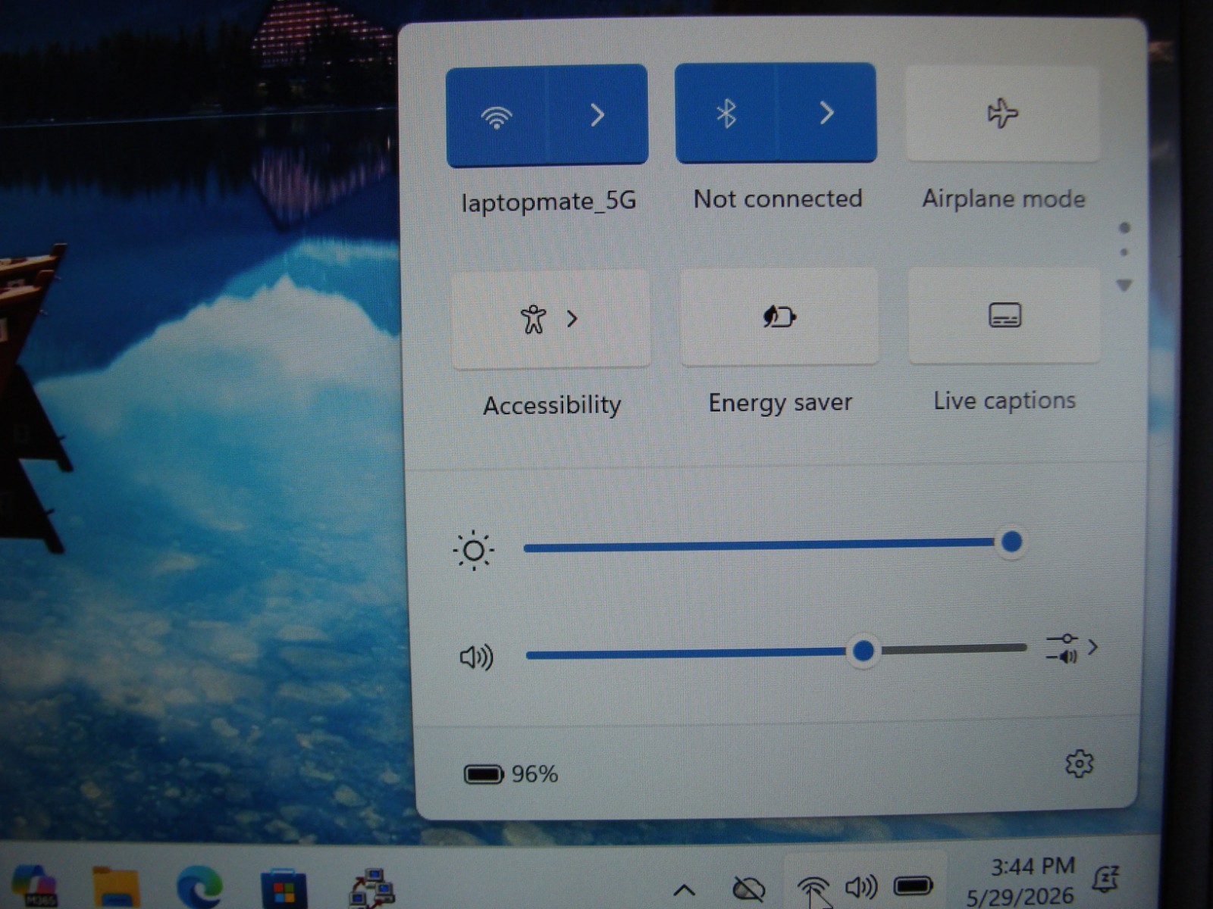Expand sound output chevron beside volume slider
1213x909 pixels.
pos(1092,647)
